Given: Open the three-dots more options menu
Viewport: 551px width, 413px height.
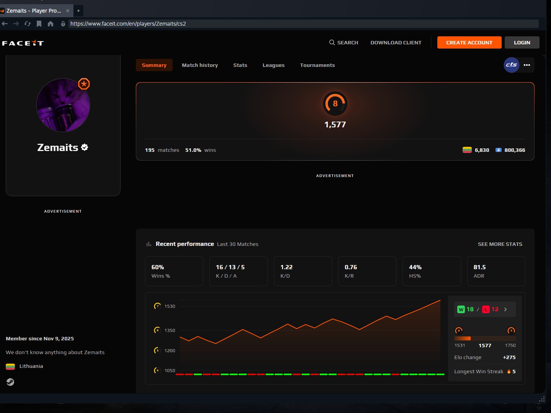Looking at the screenshot, I should 527,65.
